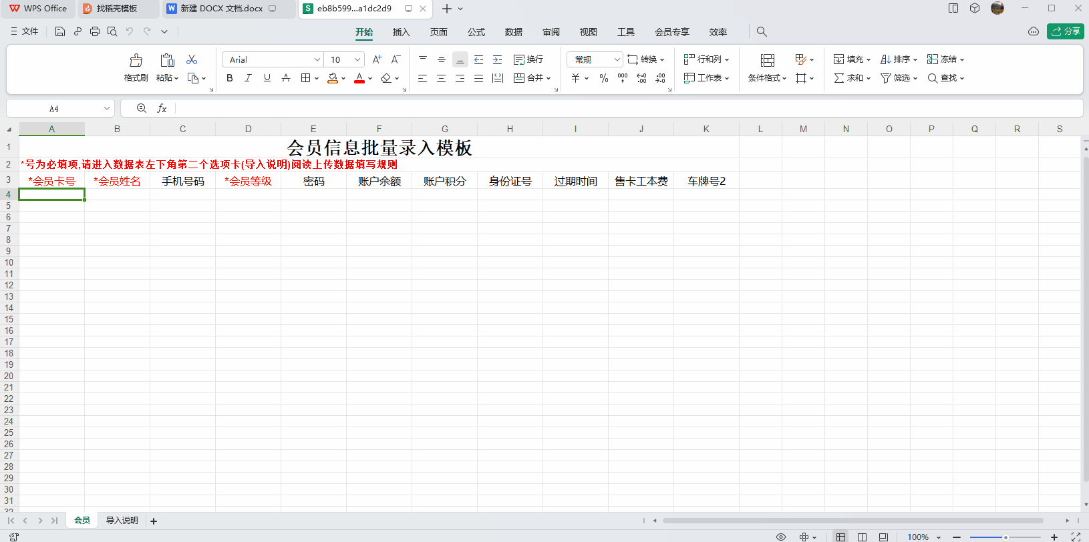Toggle middle vertical alignment
The height and width of the screenshot is (542, 1089).
tap(442, 59)
